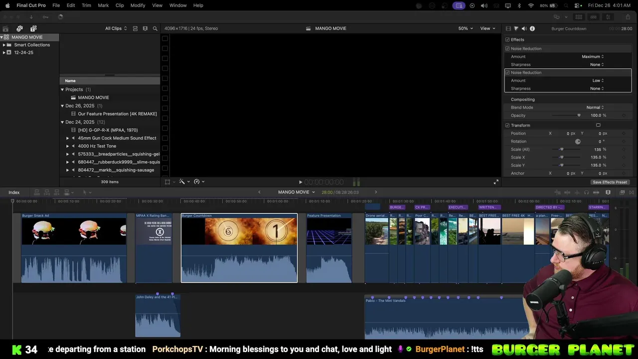This screenshot has height=359, width=638.
Task: Toggle the browser panel display
Action: 579,16
